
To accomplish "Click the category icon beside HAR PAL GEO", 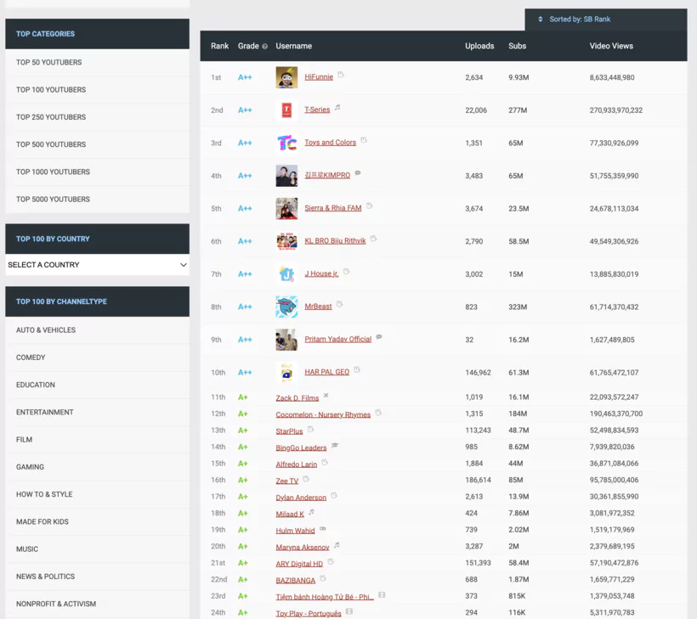I will click(357, 370).
